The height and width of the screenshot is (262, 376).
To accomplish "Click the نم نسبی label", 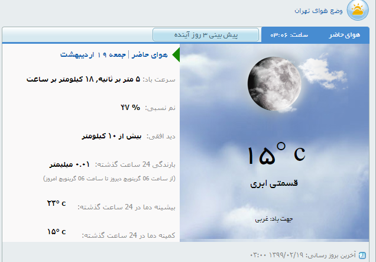I will click(160, 108).
